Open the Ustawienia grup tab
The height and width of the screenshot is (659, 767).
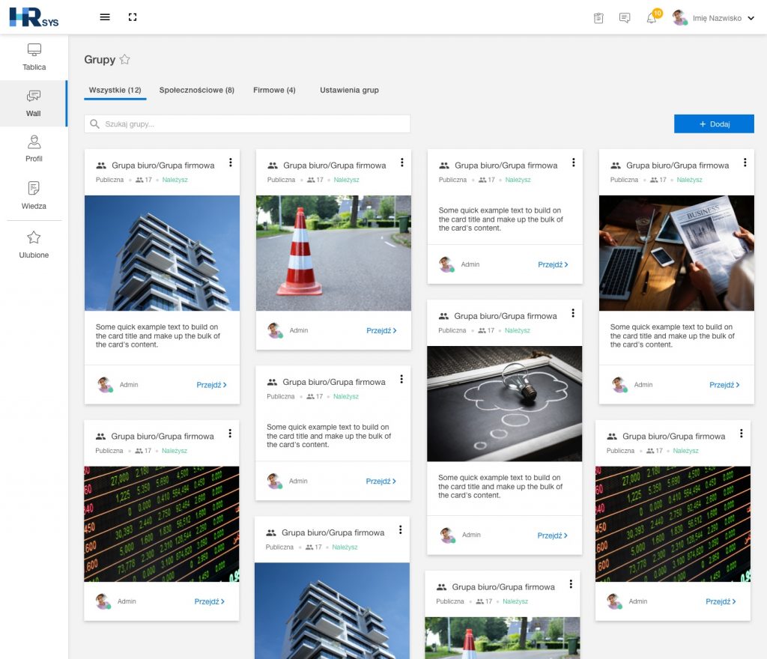349,91
